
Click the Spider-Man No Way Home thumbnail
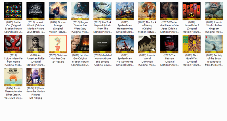(125, 44)
